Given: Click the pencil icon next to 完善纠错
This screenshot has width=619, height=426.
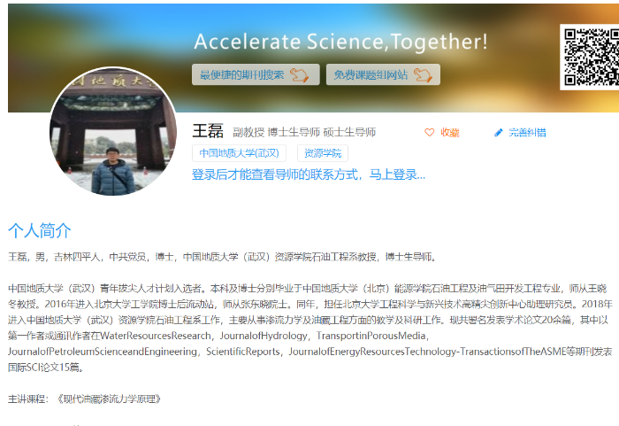Looking at the screenshot, I should click(499, 133).
